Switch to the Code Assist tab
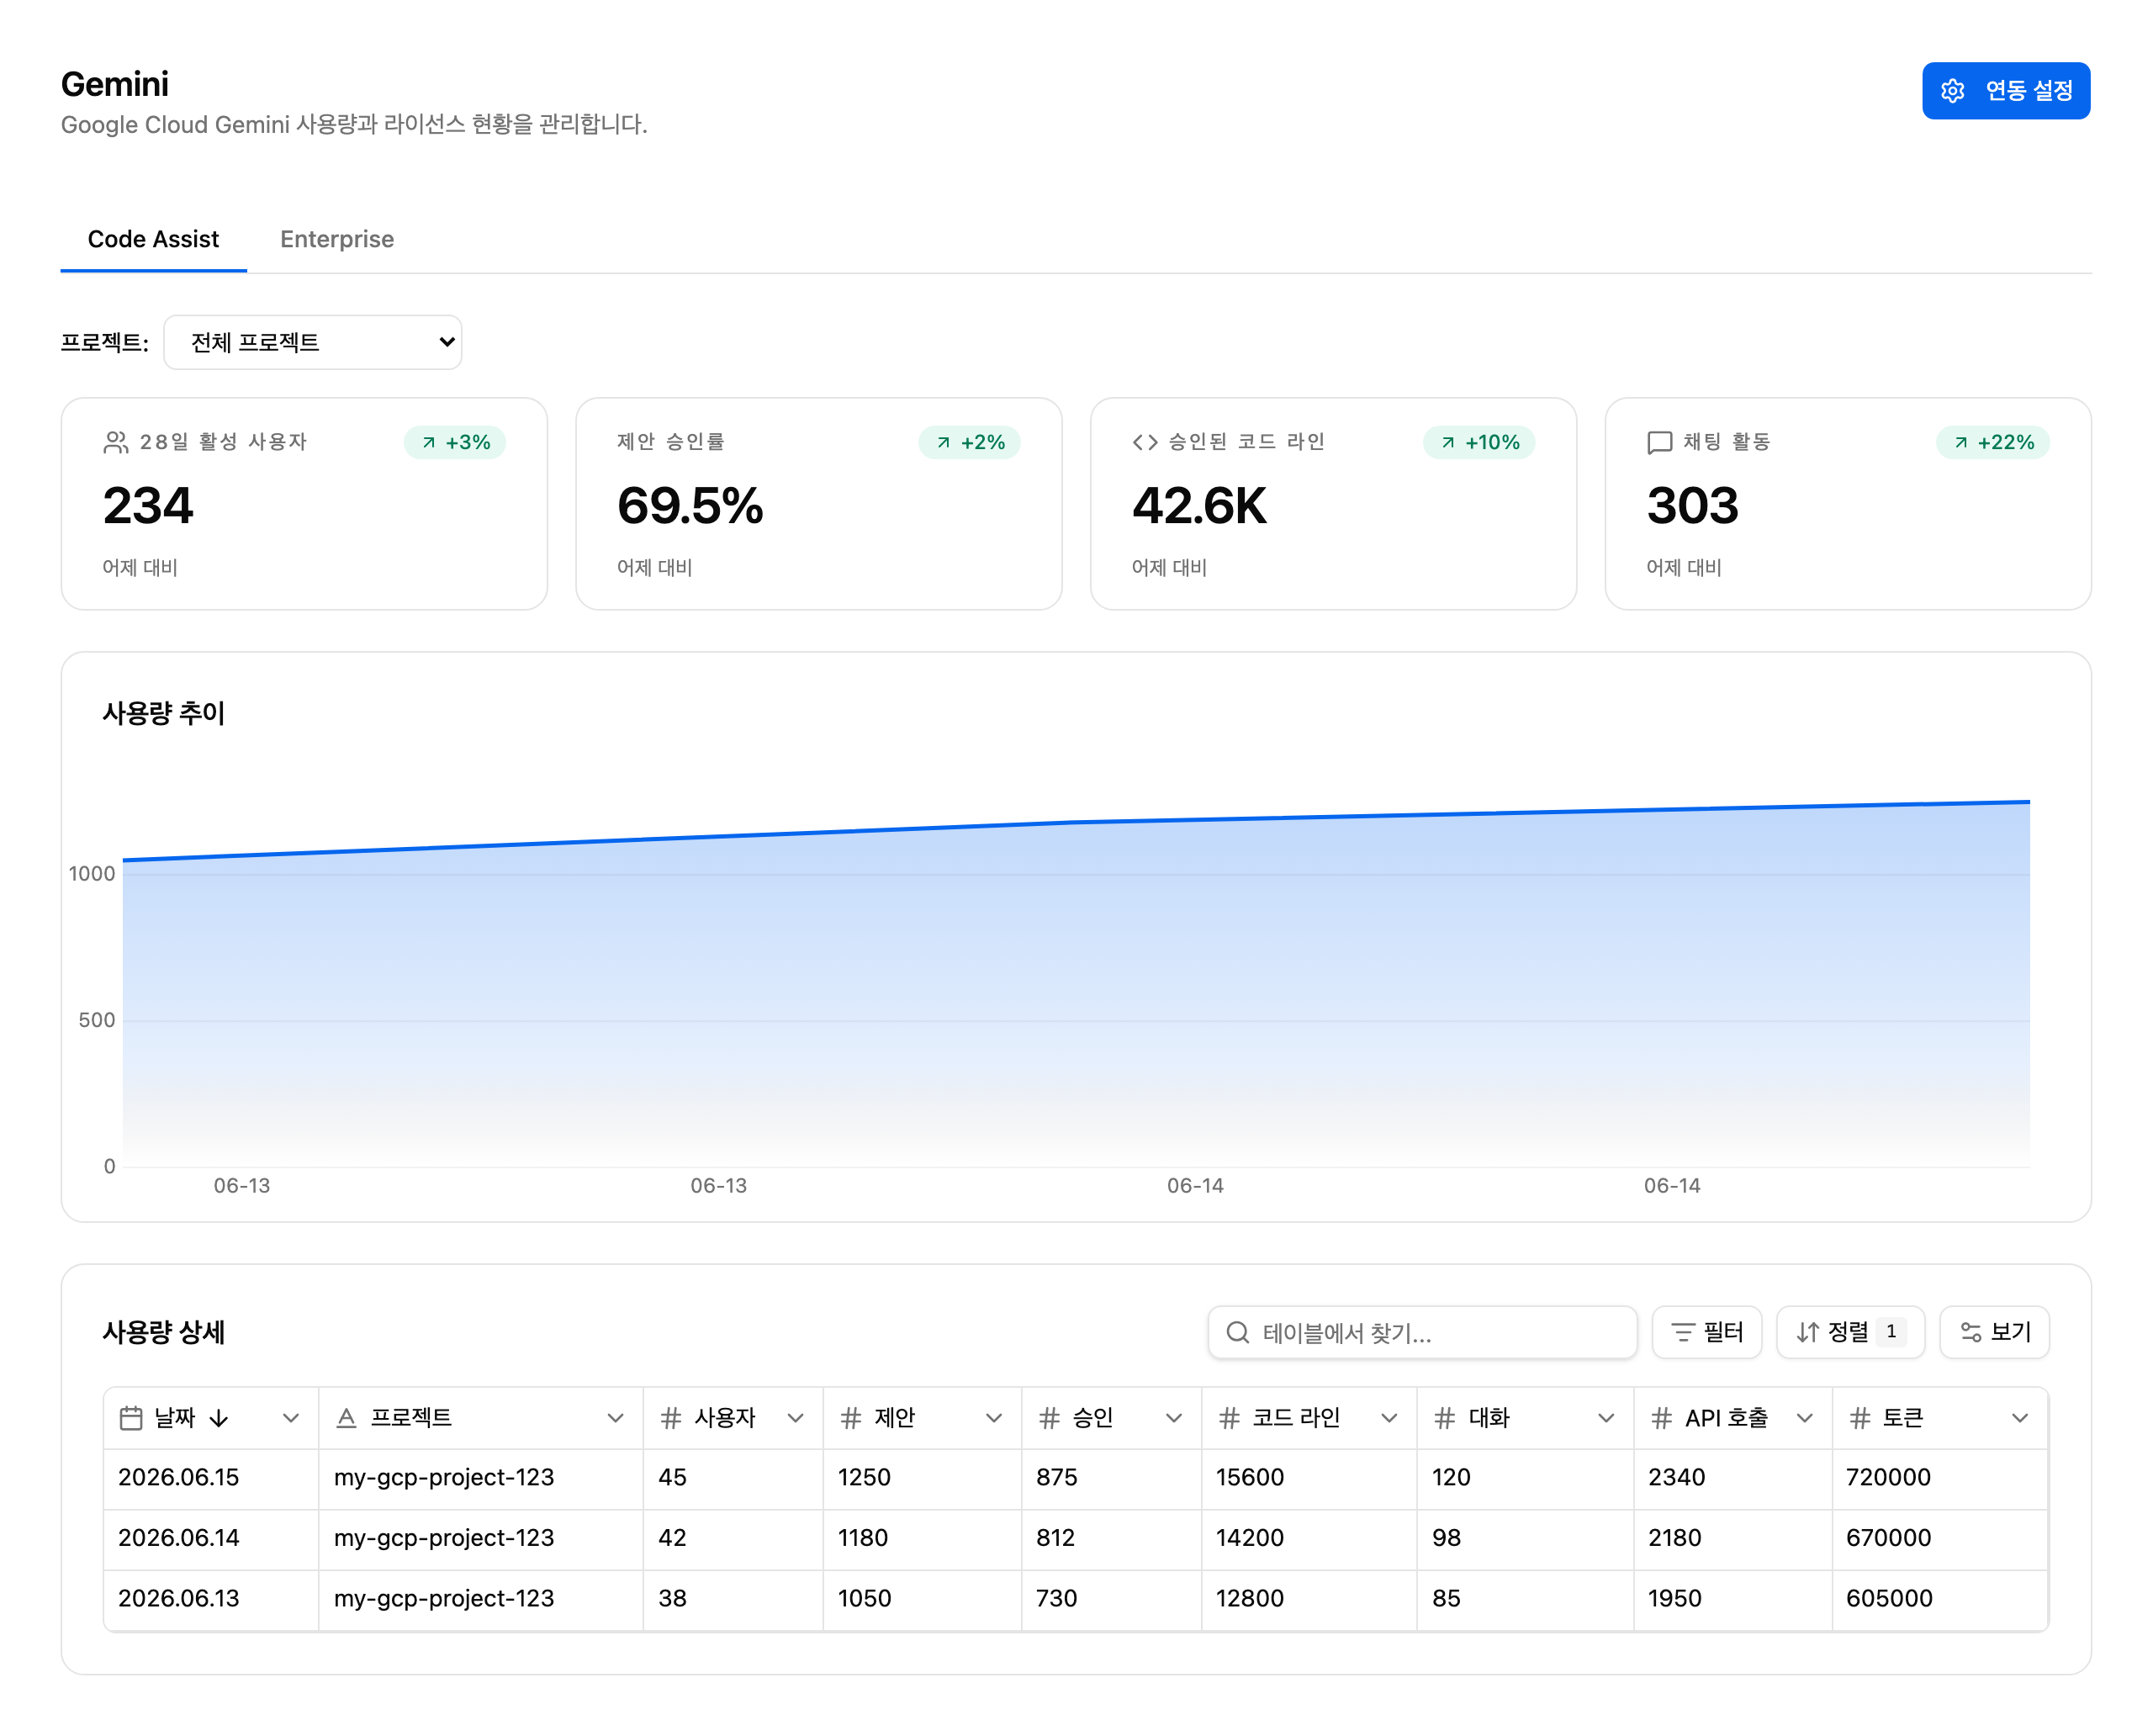Screen dimensions: 2153x1736 click(x=153, y=239)
